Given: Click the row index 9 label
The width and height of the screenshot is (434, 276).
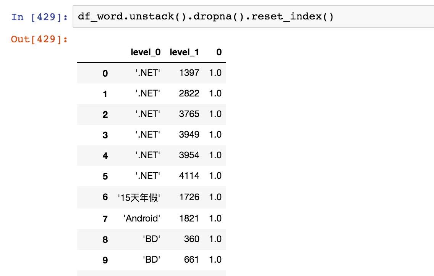Looking at the screenshot, I should (x=105, y=260).
